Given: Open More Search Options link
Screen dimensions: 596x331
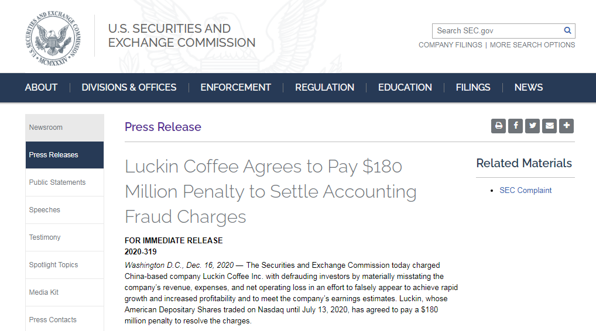Looking at the screenshot, I should [532, 45].
